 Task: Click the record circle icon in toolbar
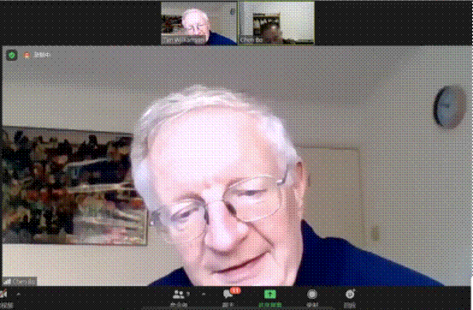pyautogui.click(x=312, y=295)
